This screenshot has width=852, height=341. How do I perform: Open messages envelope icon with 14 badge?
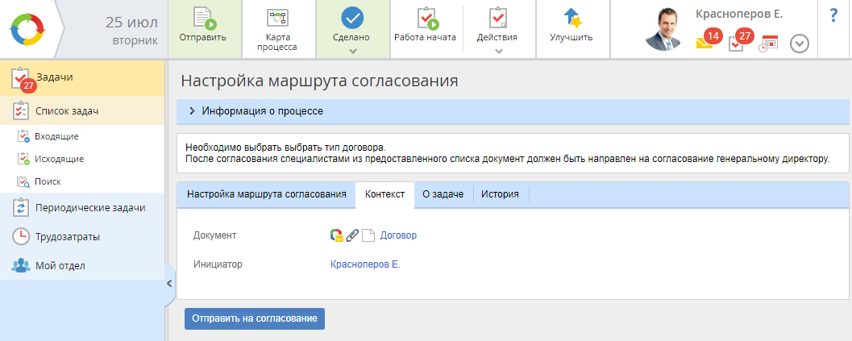click(705, 42)
